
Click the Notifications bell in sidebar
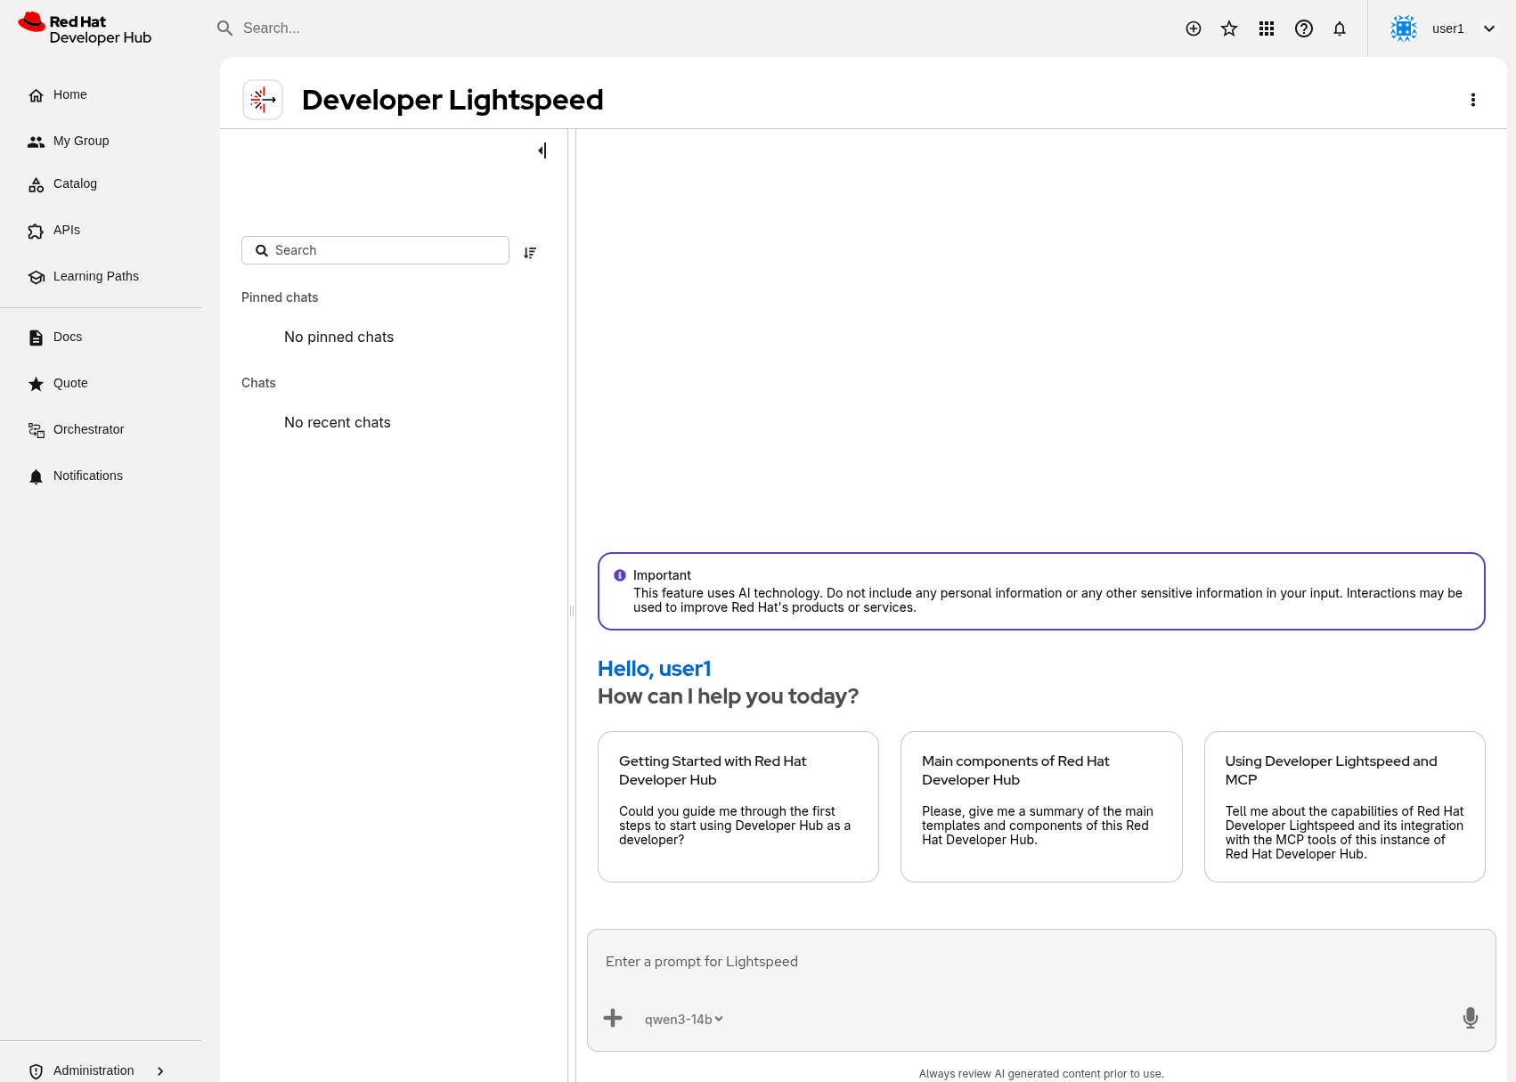coord(36,476)
